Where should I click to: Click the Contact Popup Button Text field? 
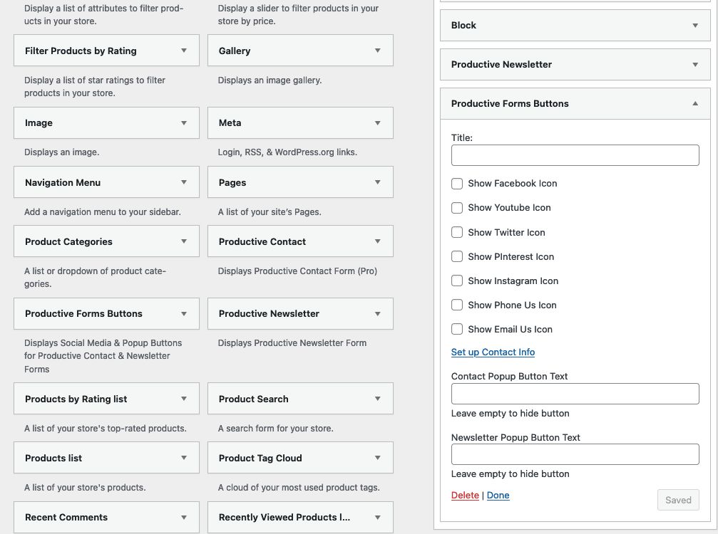575,394
